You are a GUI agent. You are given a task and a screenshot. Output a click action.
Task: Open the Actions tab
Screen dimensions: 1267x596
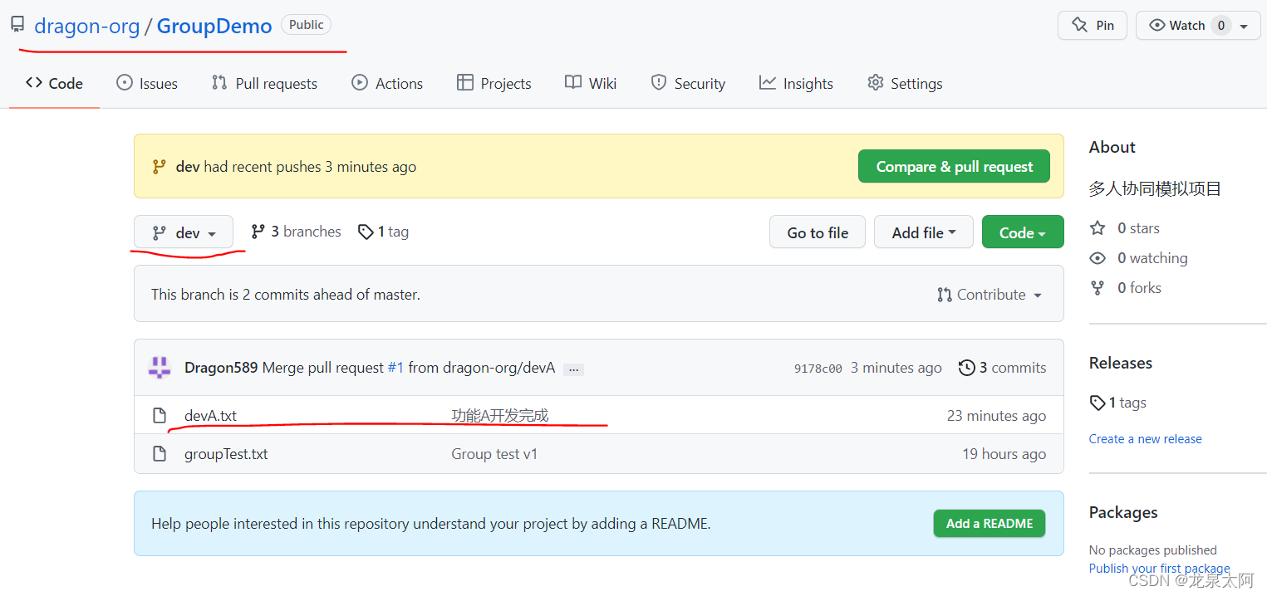click(x=387, y=83)
